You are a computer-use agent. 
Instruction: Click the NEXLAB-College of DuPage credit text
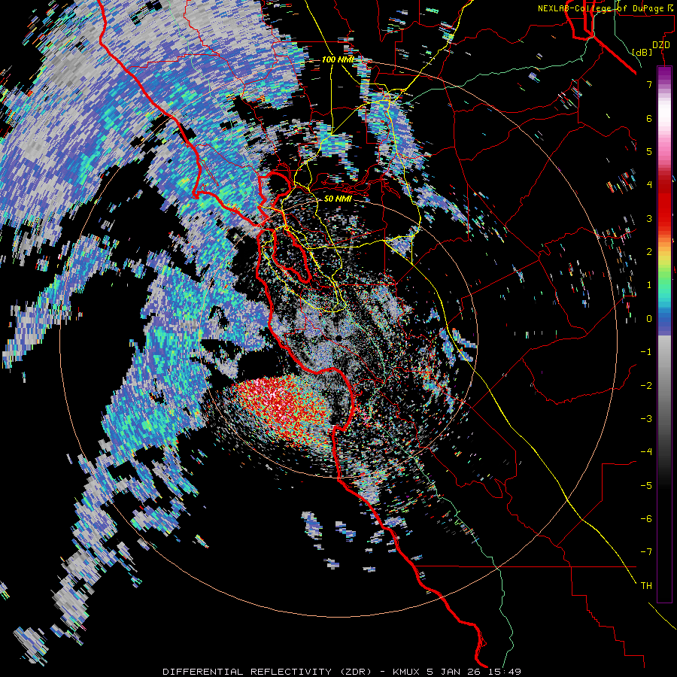[607, 8]
